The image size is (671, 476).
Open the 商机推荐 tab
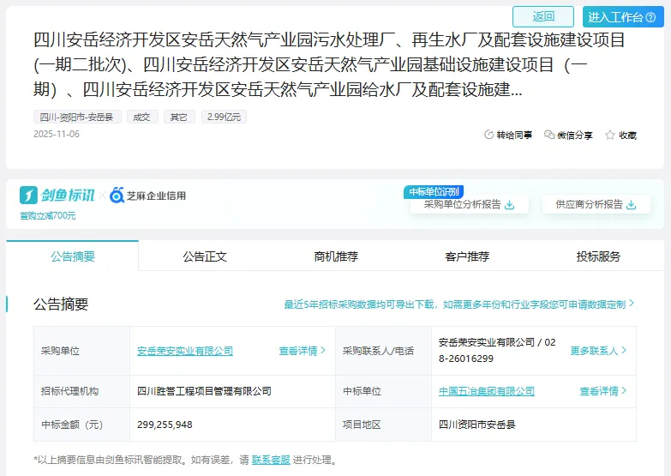pos(336,256)
